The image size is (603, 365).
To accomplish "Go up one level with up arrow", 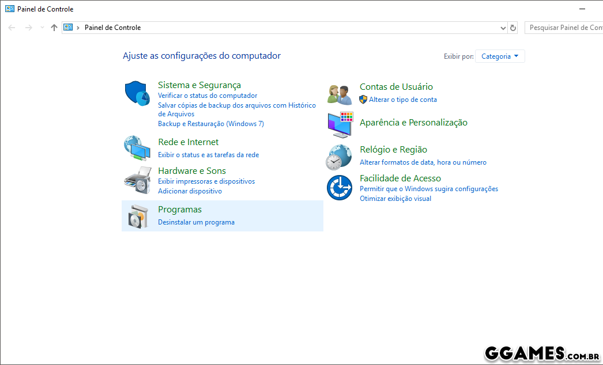I will (x=54, y=28).
